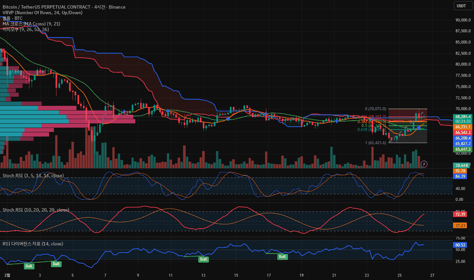Select the Bitcoin / TetherUS symbol title
Image resolution: width=474 pixels, height=280 pixels.
pos(64,7)
